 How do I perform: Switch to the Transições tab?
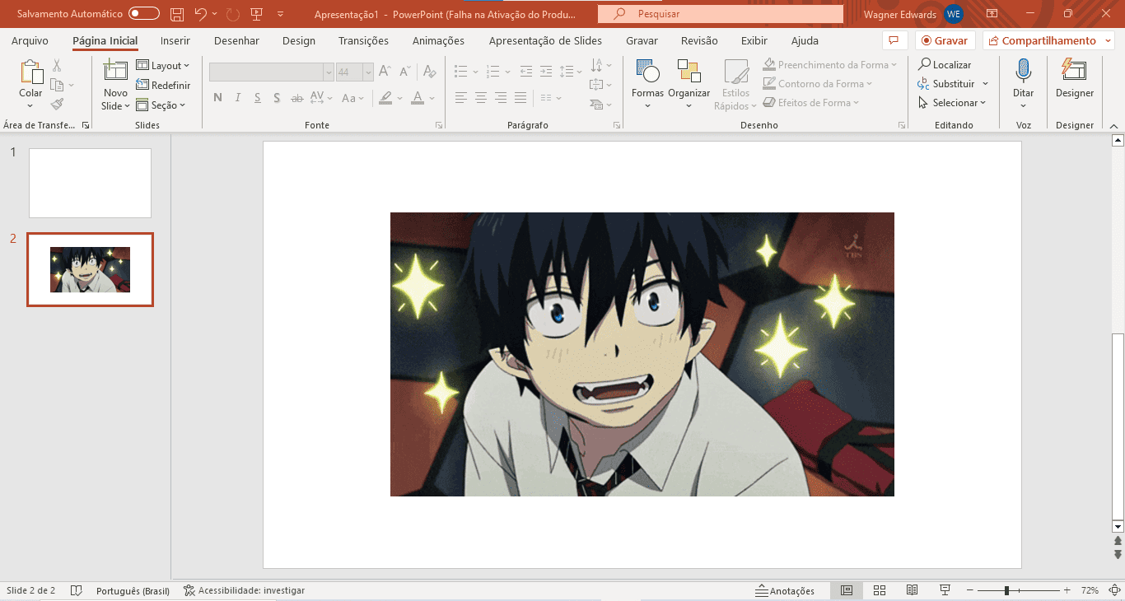click(363, 40)
